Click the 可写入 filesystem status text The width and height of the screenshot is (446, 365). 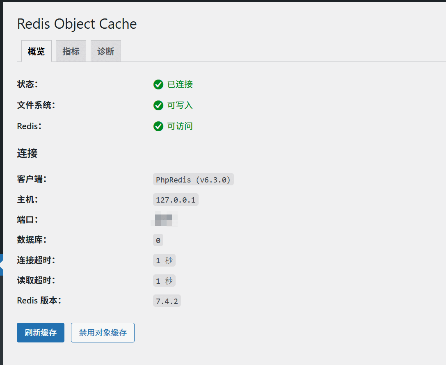pyautogui.click(x=180, y=105)
